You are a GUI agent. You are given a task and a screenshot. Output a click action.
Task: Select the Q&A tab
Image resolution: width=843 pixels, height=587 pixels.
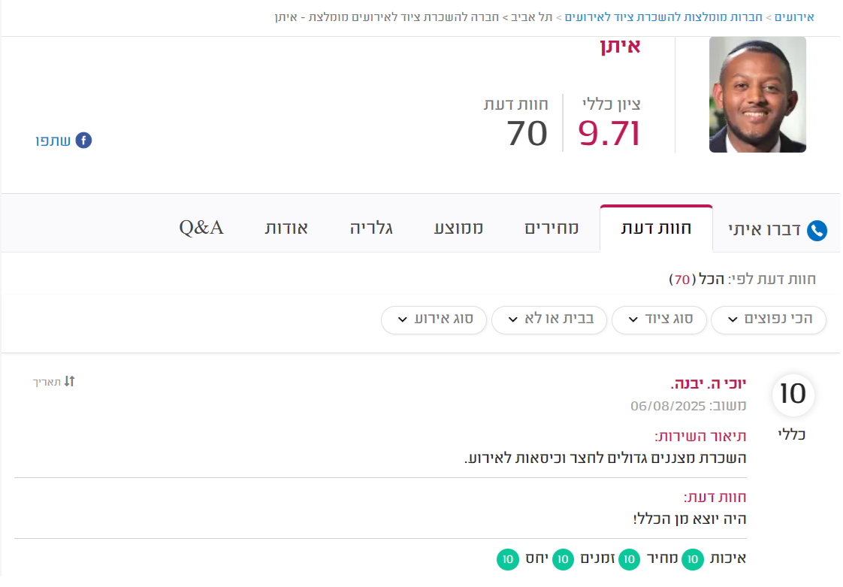201,228
